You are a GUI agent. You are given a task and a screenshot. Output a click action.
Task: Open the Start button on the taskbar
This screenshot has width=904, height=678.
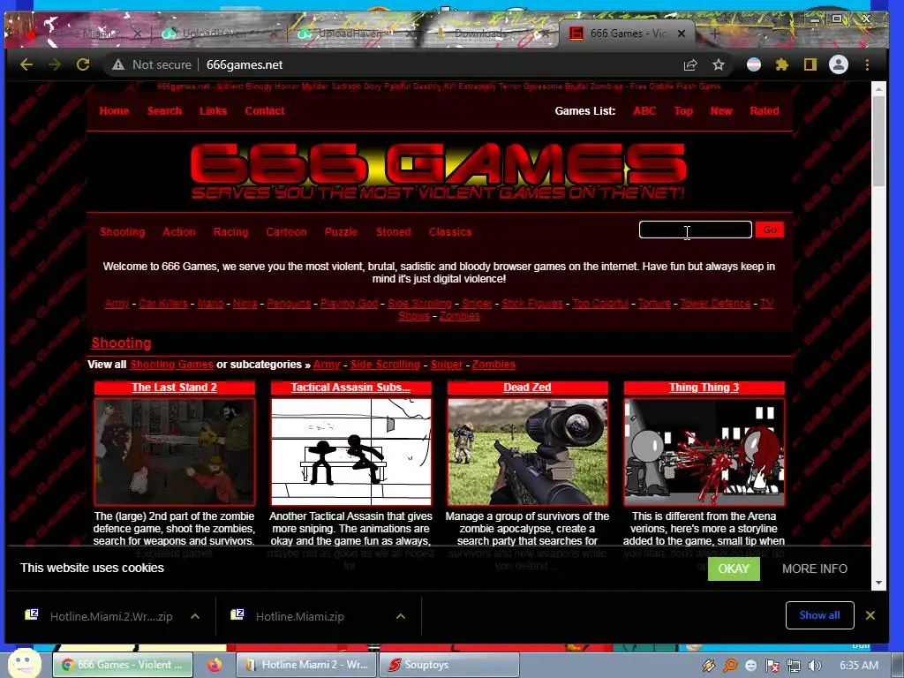tap(24, 664)
